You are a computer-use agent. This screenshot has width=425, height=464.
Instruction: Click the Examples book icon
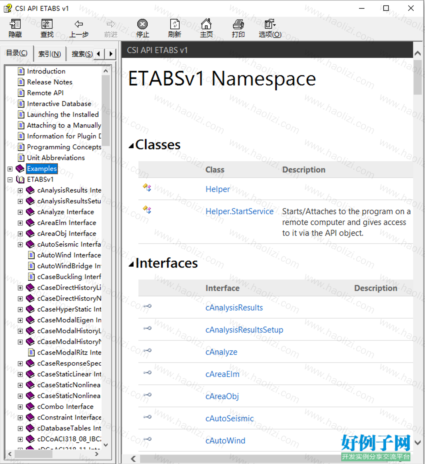(20, 168)
